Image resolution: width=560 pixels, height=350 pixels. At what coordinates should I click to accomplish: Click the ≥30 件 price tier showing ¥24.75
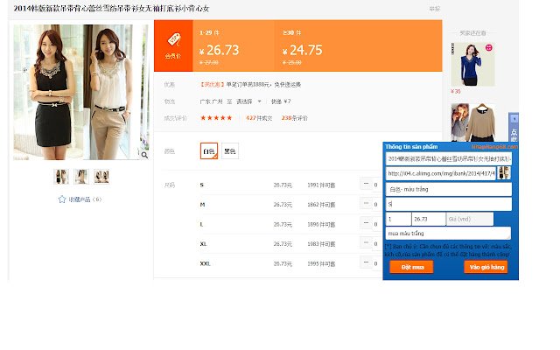click(358, 45)
